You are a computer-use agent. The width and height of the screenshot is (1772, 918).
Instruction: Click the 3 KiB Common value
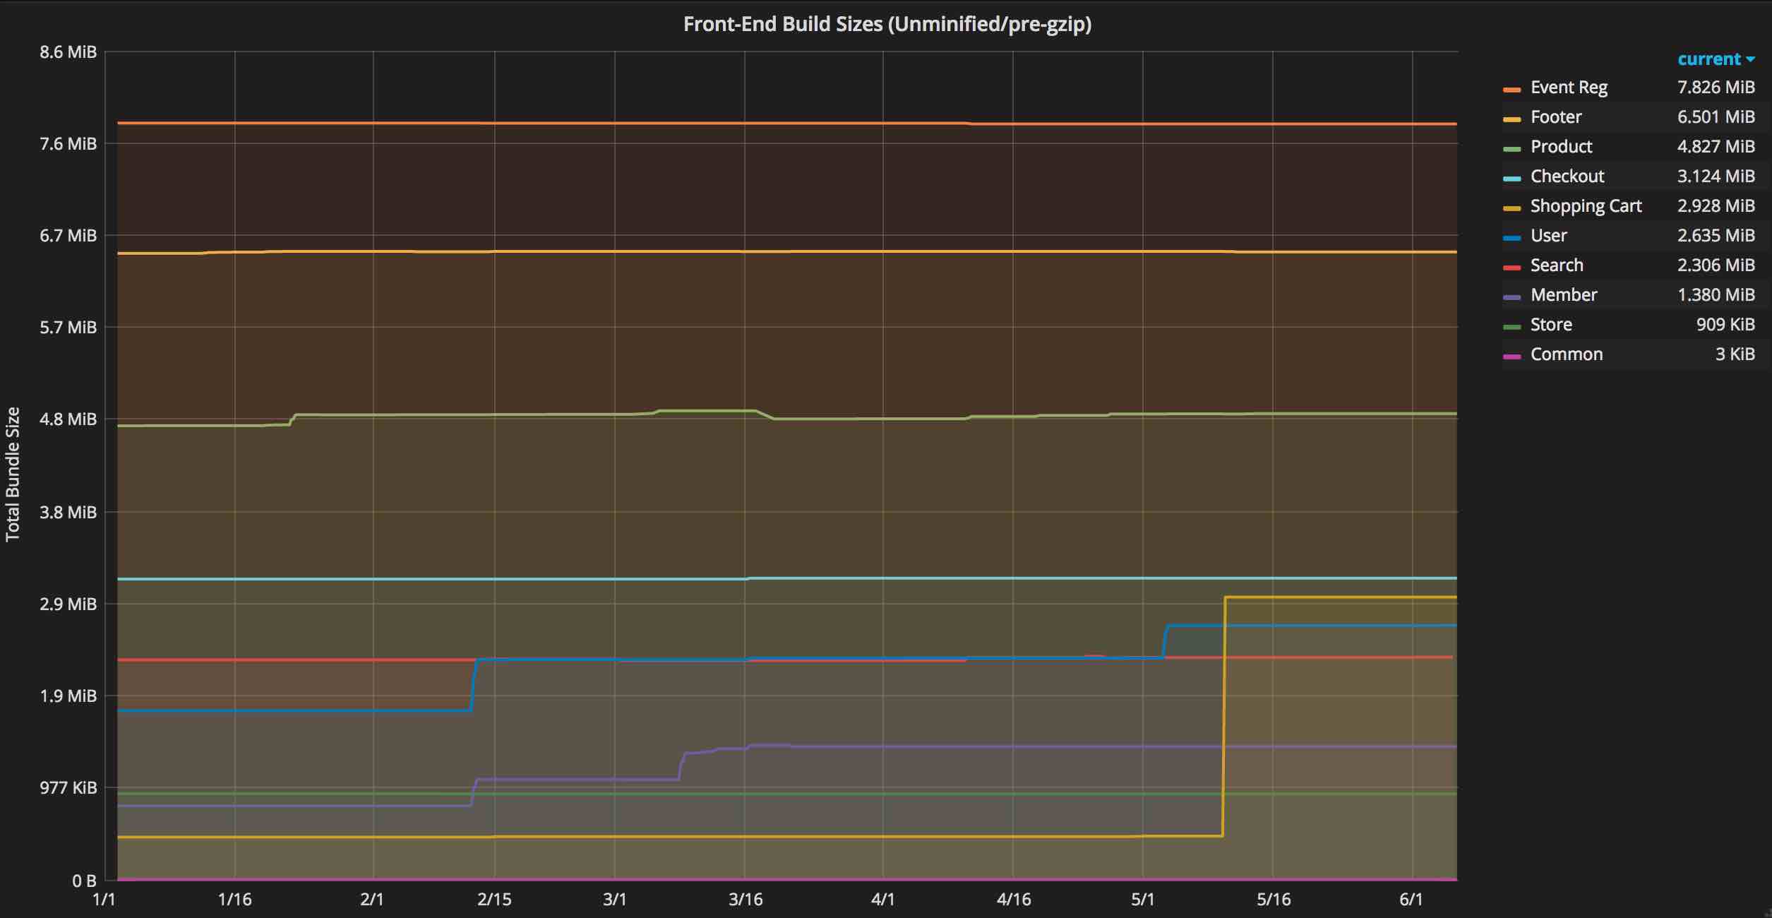(1735, 354)
